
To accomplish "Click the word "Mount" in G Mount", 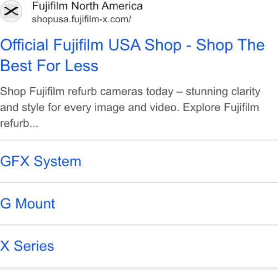I will [x=35, y=203].
